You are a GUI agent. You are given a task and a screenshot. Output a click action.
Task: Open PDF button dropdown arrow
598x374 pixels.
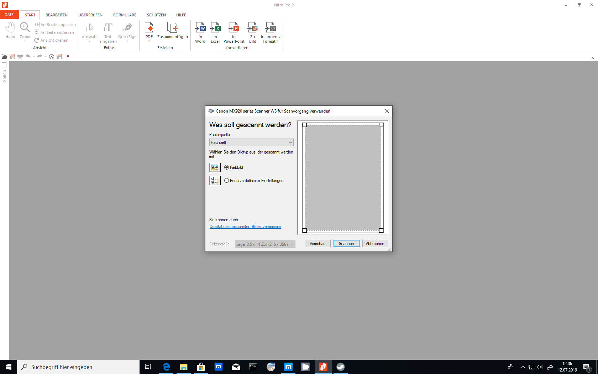coord(149,41)
